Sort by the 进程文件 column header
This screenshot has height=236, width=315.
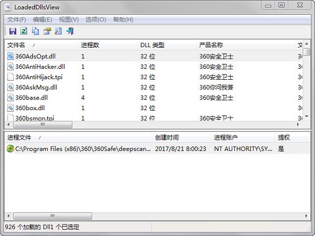(x=78, y=137)
